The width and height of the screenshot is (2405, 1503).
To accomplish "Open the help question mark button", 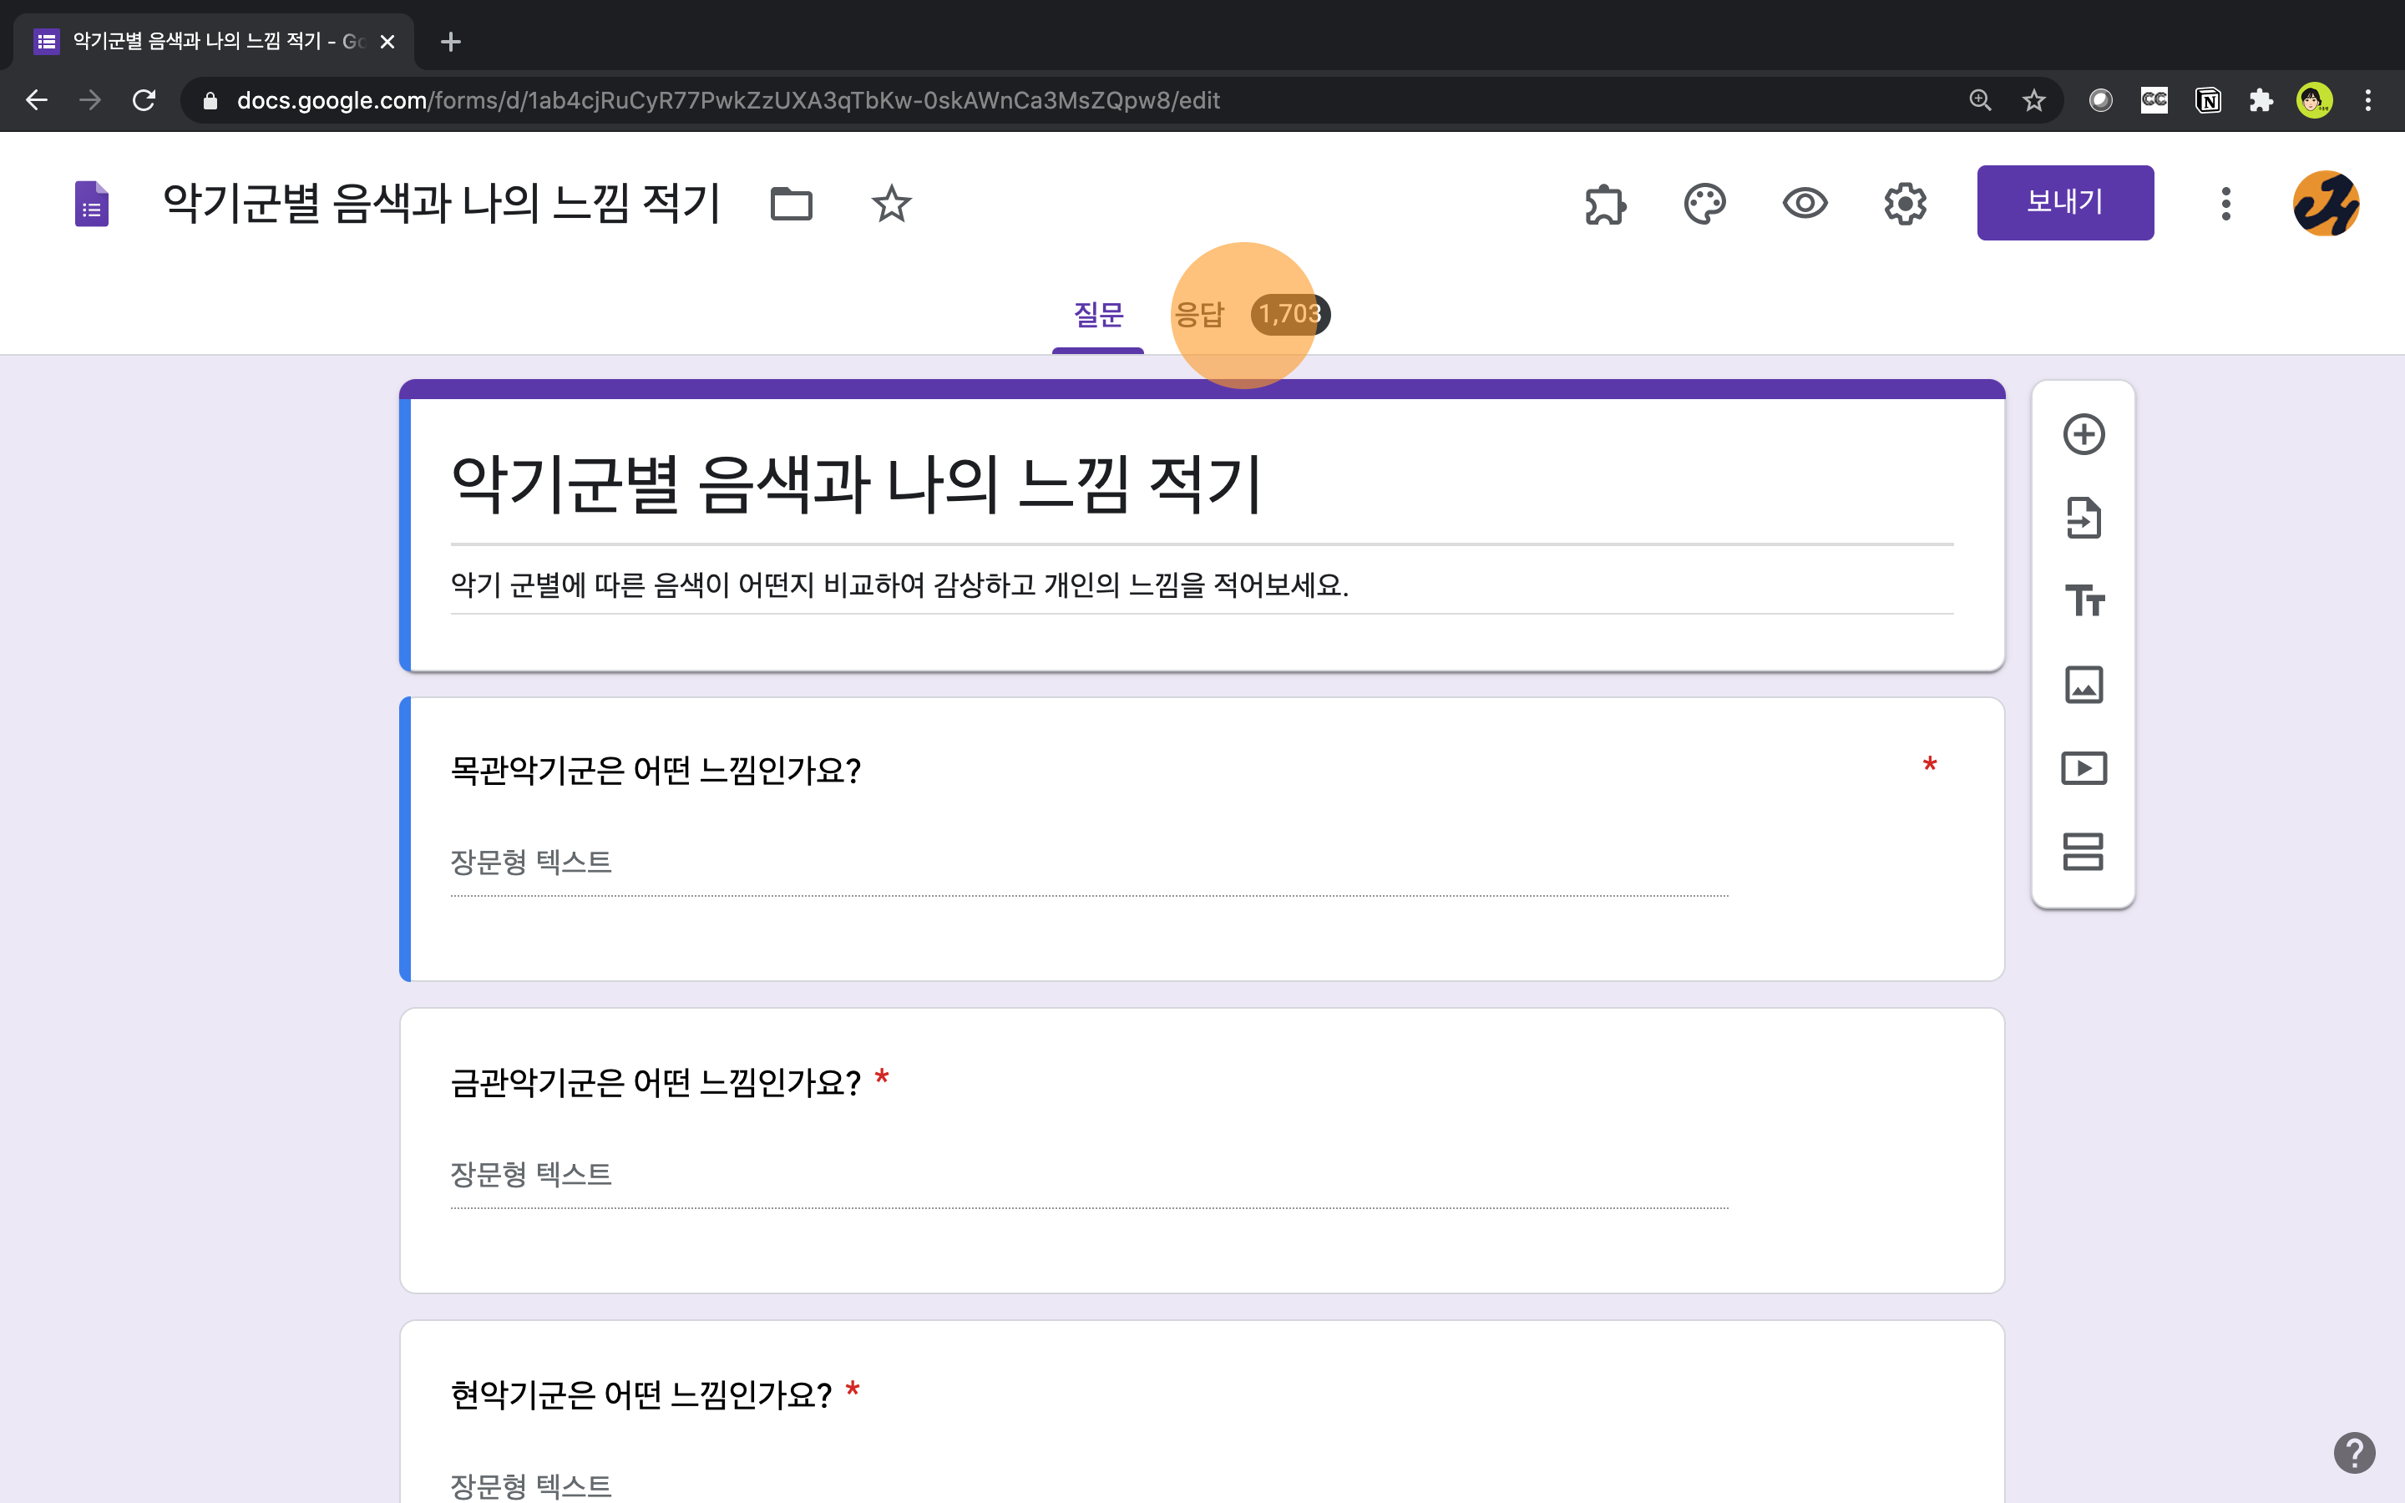I will [2353, 1452].
